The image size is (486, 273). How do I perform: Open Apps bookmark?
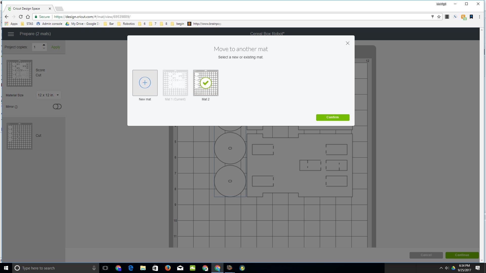(x=11, y=24)
